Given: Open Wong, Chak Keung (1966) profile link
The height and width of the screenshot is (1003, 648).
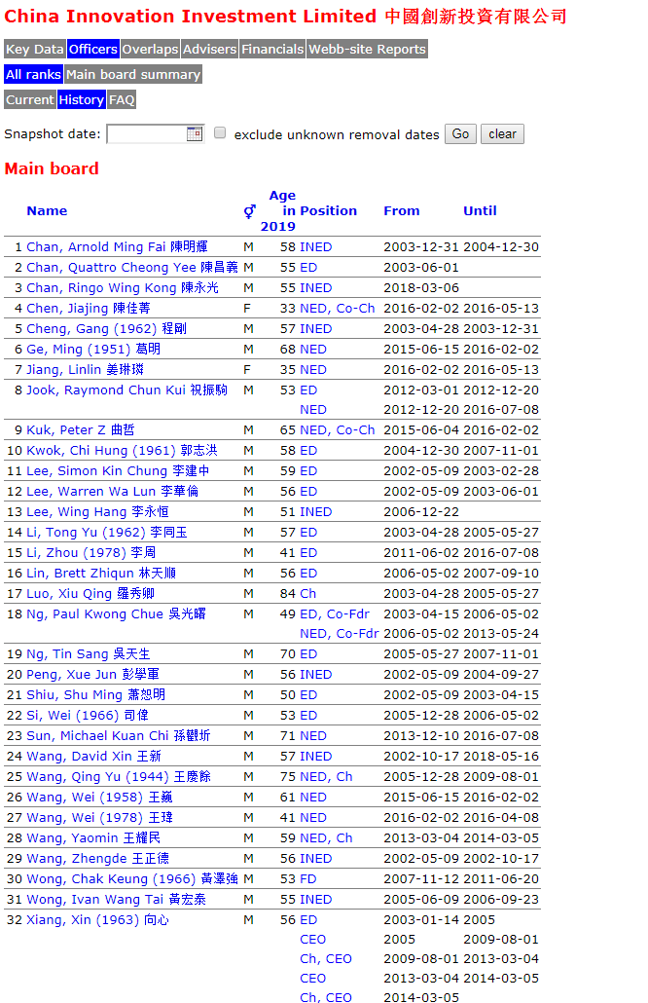Looking at the screenshot, I should point(132,879).
